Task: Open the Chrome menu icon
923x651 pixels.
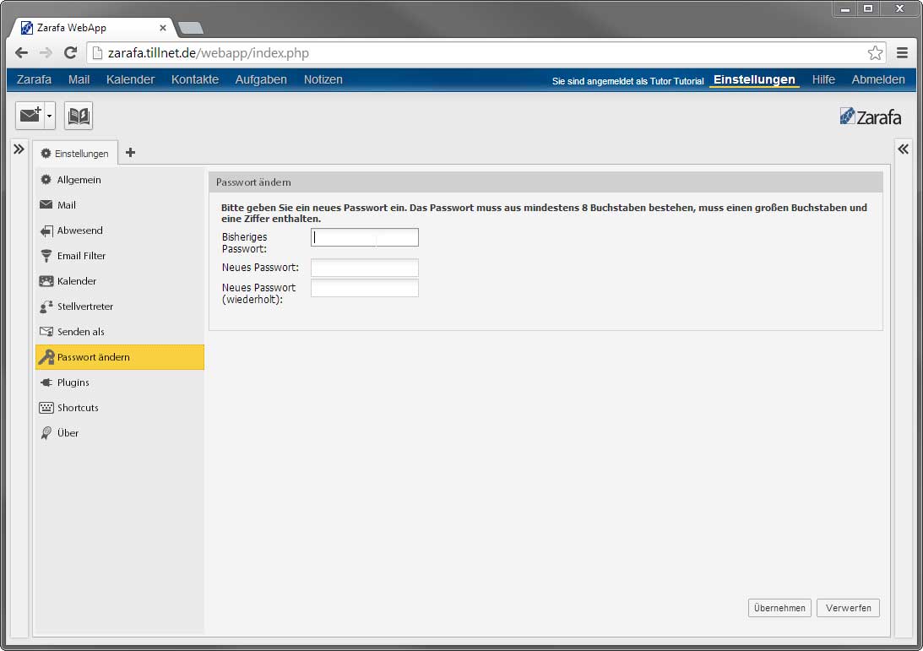Action: pyautogui.click(x=902, y=52)
